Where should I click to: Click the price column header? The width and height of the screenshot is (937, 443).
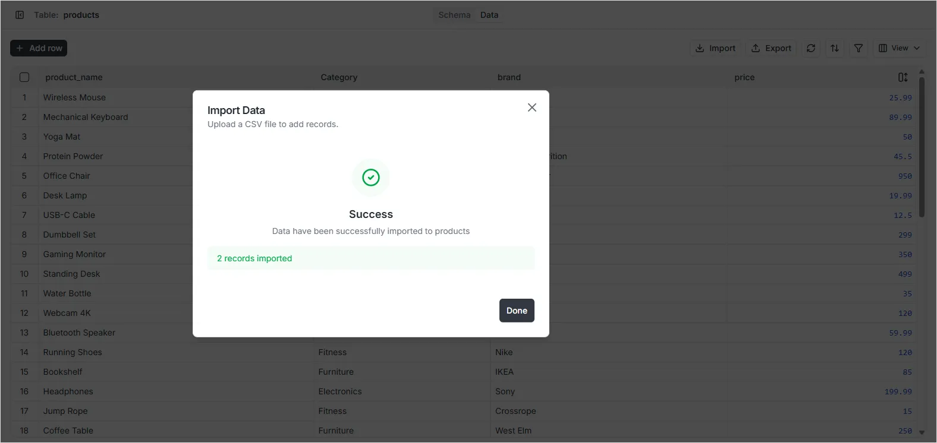pyautogui.click(x=744, y=77)
